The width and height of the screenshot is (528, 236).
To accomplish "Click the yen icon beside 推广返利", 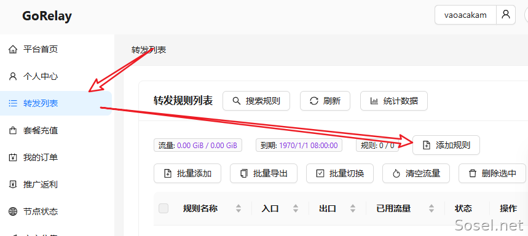I will pos(13,184).
